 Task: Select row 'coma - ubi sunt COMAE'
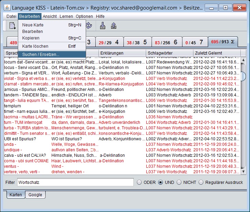click(x=122, y=161)
